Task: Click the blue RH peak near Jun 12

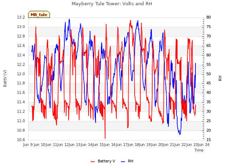Action: (69, 20)
